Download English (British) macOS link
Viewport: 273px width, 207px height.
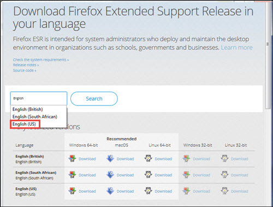click(x=125, y=159)
